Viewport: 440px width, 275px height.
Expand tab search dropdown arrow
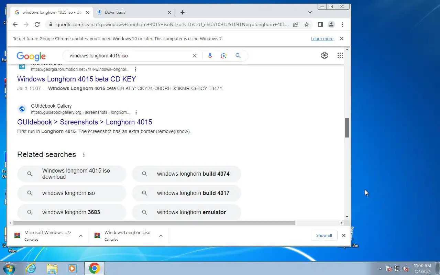310,12
